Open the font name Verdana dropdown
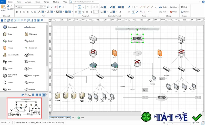Viewport: 205px width, 125px height. point(39,7)
